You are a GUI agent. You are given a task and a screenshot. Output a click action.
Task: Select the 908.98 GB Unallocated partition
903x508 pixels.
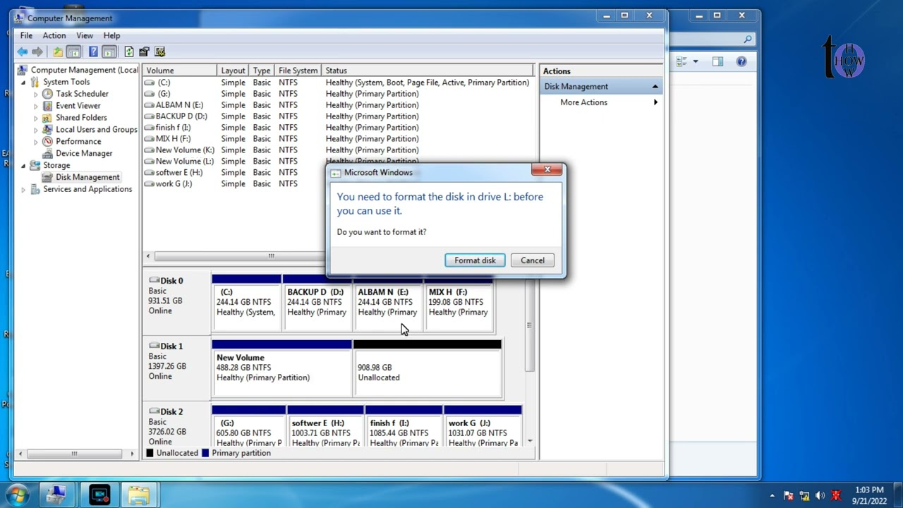click(x=428, y=369)
